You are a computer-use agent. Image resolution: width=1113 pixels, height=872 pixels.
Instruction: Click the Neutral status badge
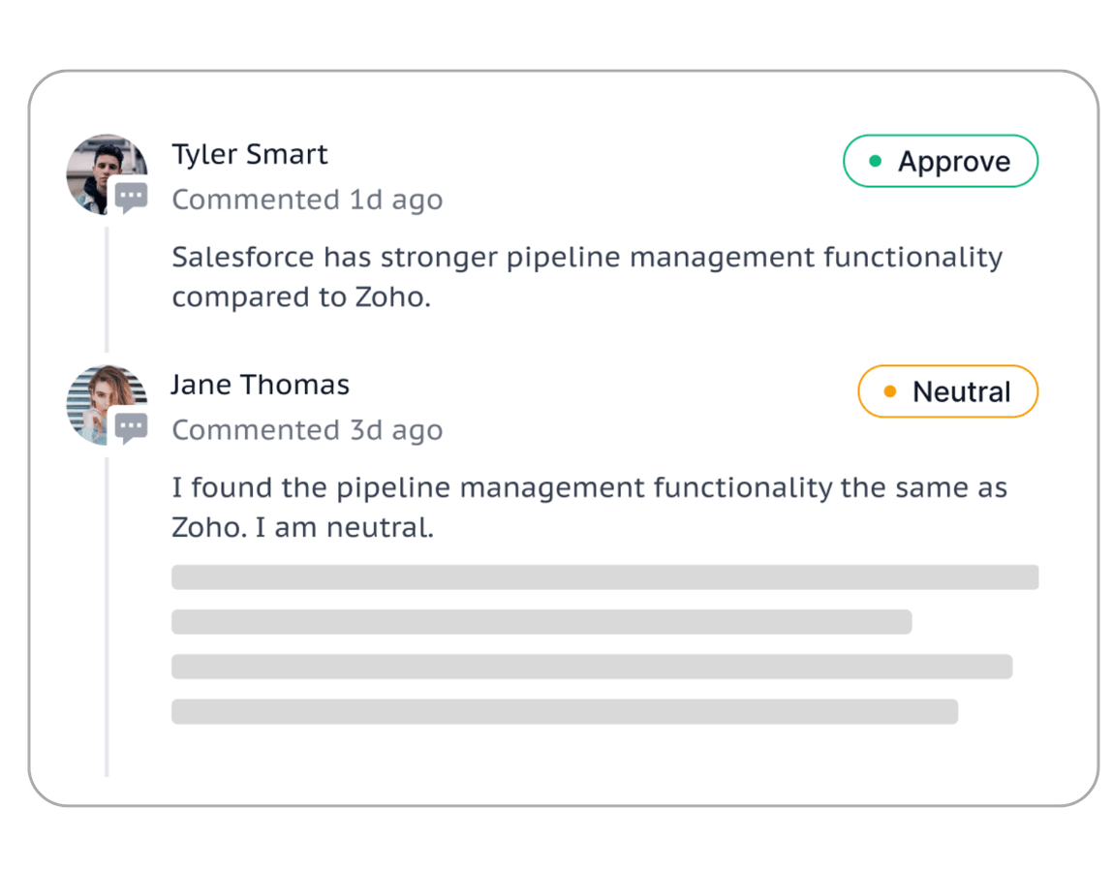(x=947, y=391)
